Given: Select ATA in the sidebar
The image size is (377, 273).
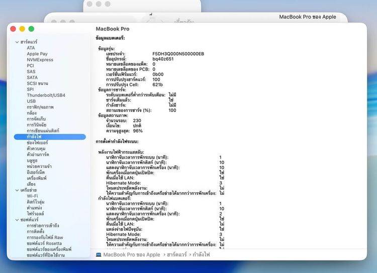Looking at the screenshot, I should coord(31,48).
